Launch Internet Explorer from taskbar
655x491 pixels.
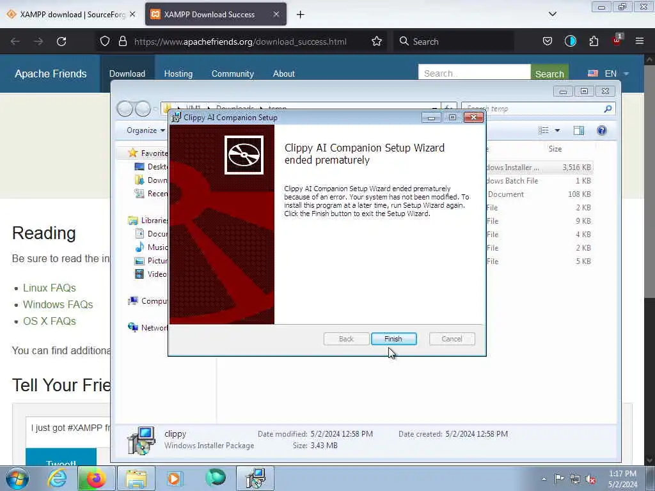tap(57, 478)
